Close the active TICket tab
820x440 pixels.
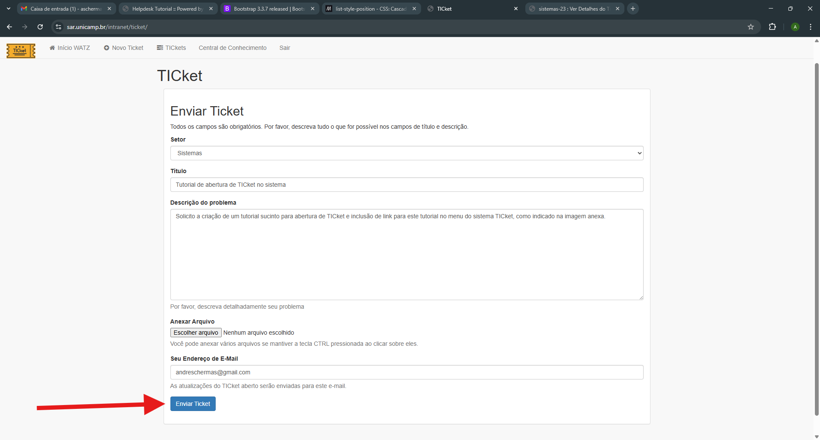pos(516,9)
